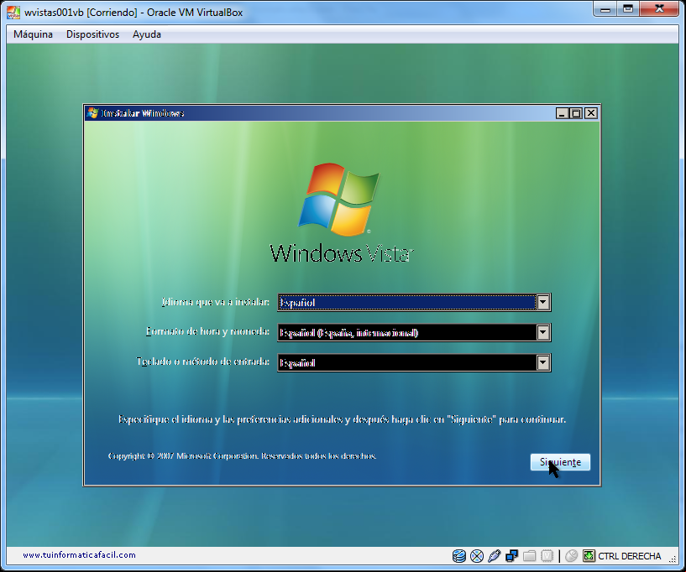Viewport: 686px width, 572px height.
Task: Click the USB devices status icon
Action: pyautogui.click(x=495, y=556)
